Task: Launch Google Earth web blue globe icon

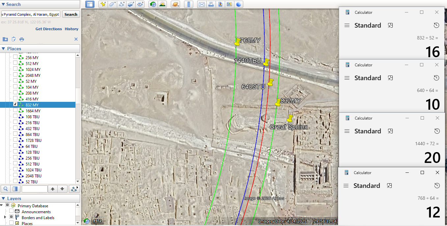Action: point(239,4)
